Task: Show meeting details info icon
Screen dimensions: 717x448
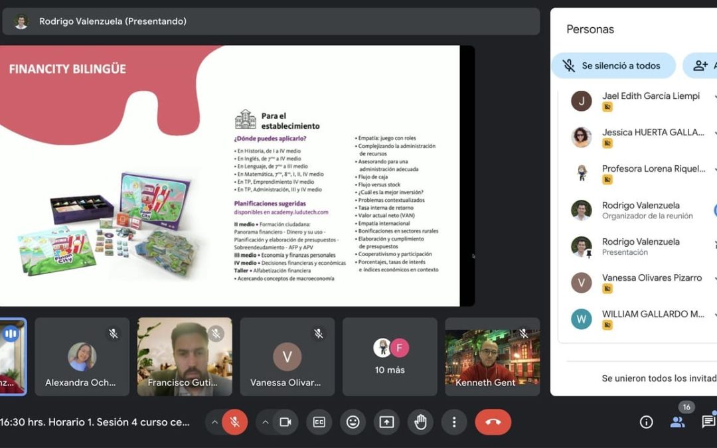Action: (646, 421)
